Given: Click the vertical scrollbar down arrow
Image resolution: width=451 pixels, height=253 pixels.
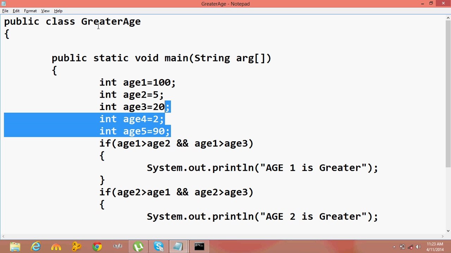Looking at the screenshot, I should tap(448, 231).
